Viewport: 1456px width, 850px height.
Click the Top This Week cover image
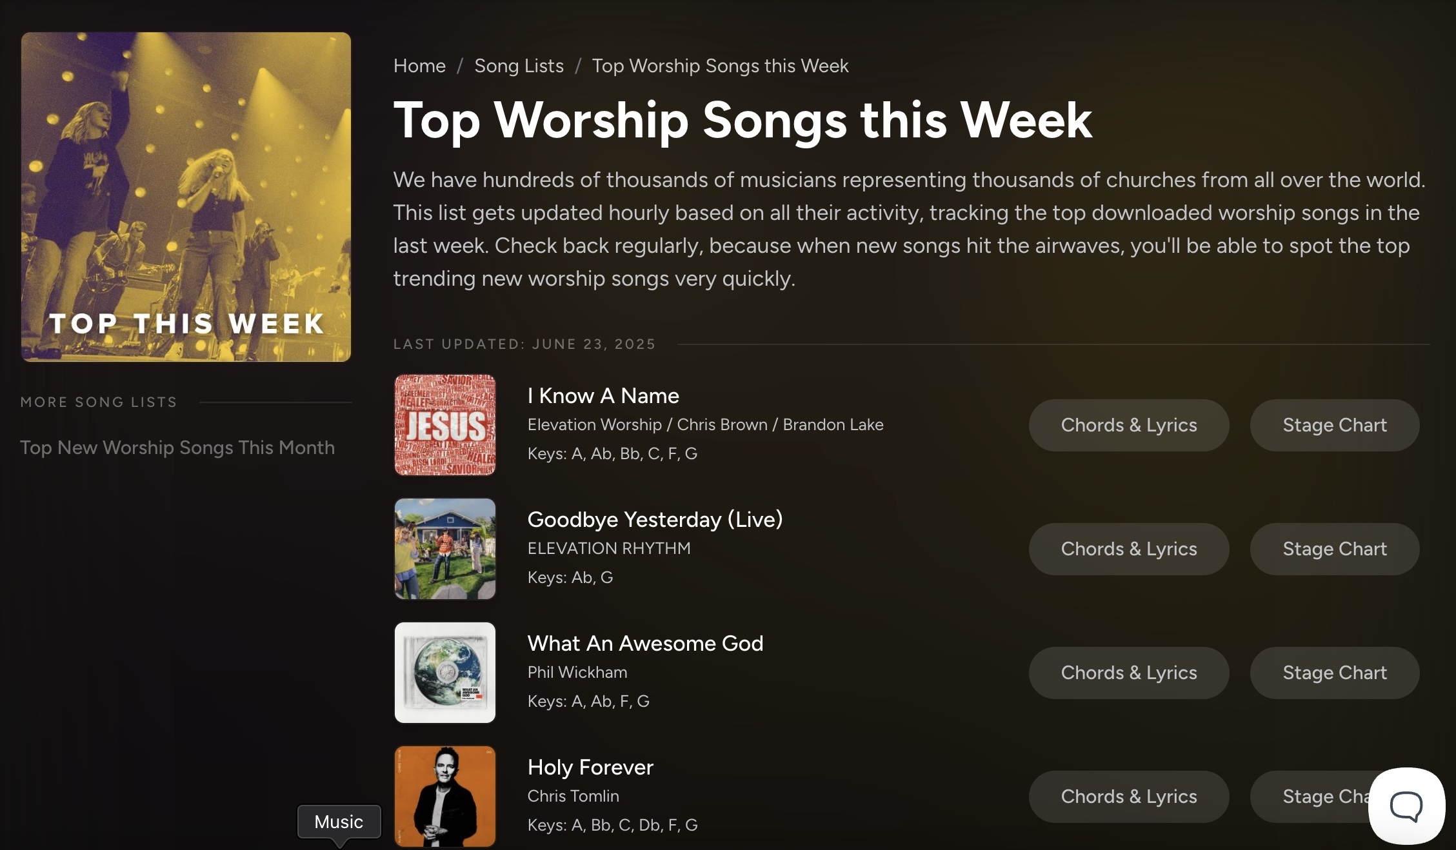point(186,197)
